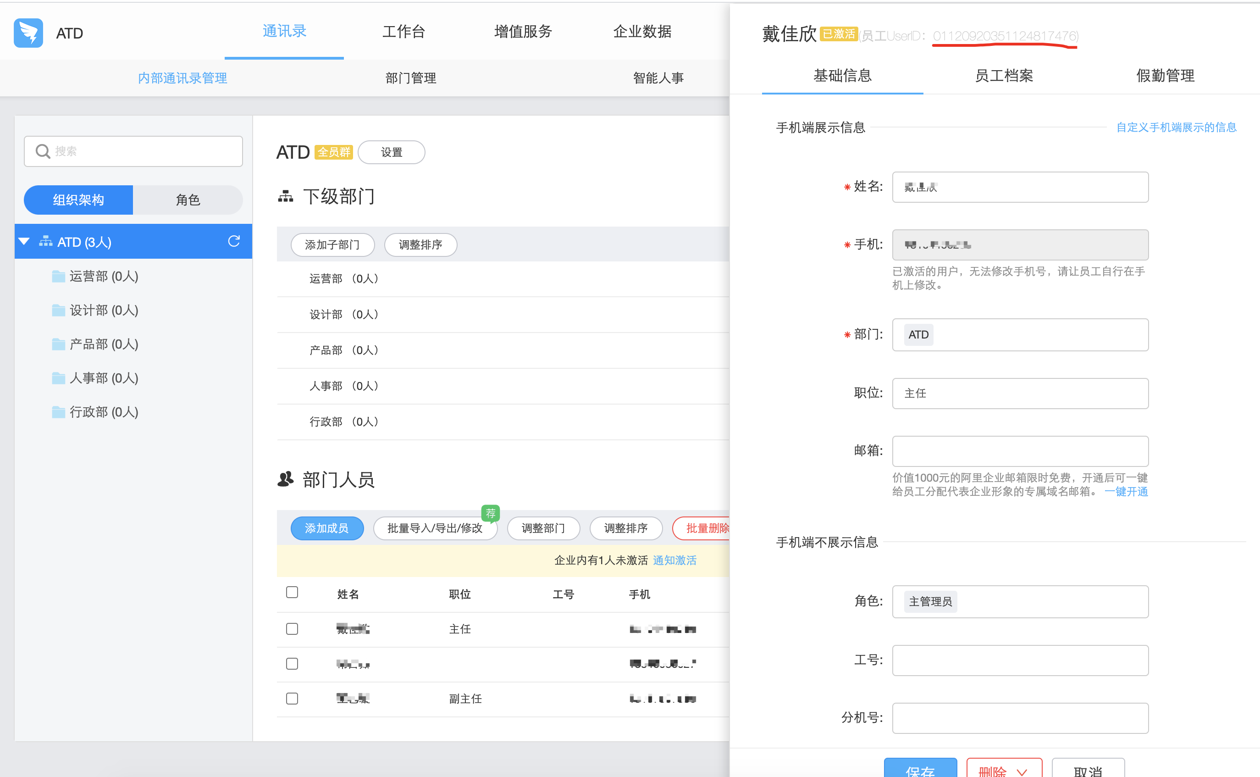Open the 删除 dropdown arrow

pos(1022,771)
